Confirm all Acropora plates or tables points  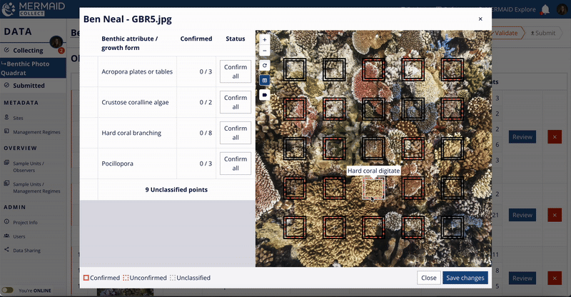(x=236, y=71)
